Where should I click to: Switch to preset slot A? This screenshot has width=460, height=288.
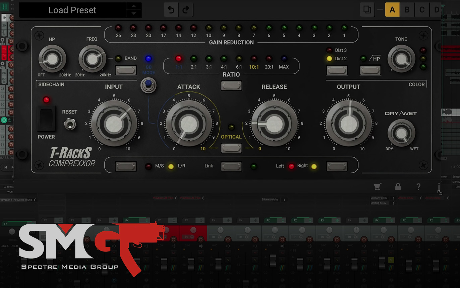click(392, 10)
